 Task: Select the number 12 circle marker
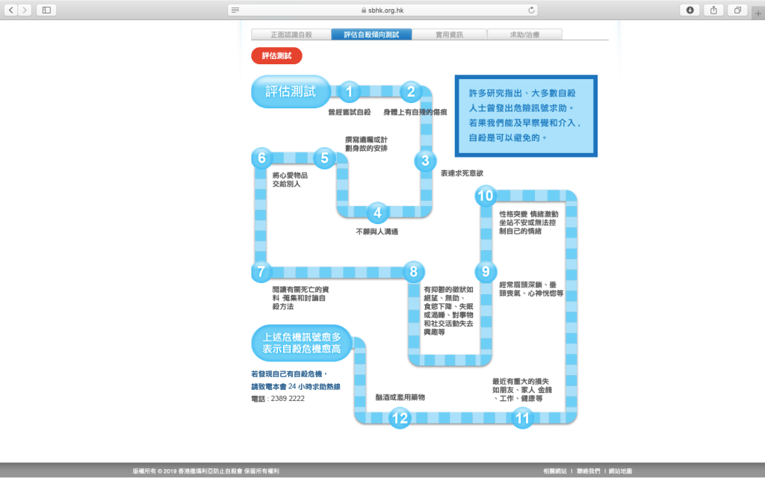[400, 418]
